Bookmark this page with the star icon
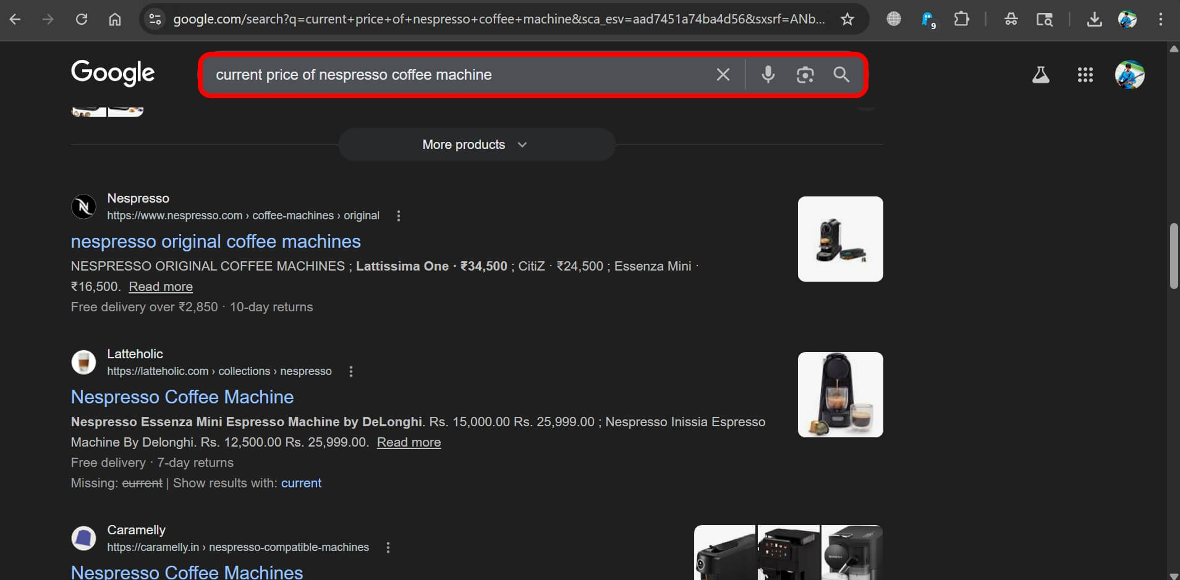This screenshot has width=1180, height=580. (847, 19)
